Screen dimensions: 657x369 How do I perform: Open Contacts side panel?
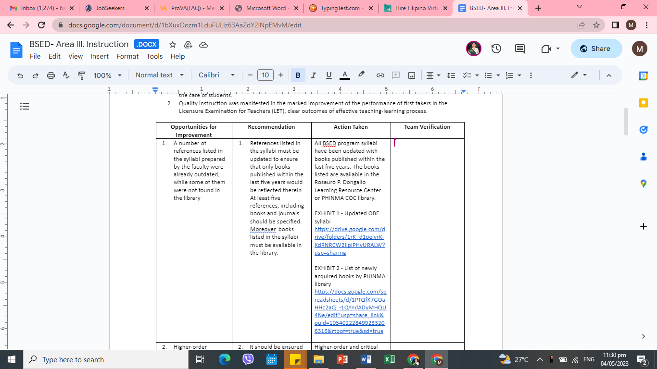[x=644, y=157]
